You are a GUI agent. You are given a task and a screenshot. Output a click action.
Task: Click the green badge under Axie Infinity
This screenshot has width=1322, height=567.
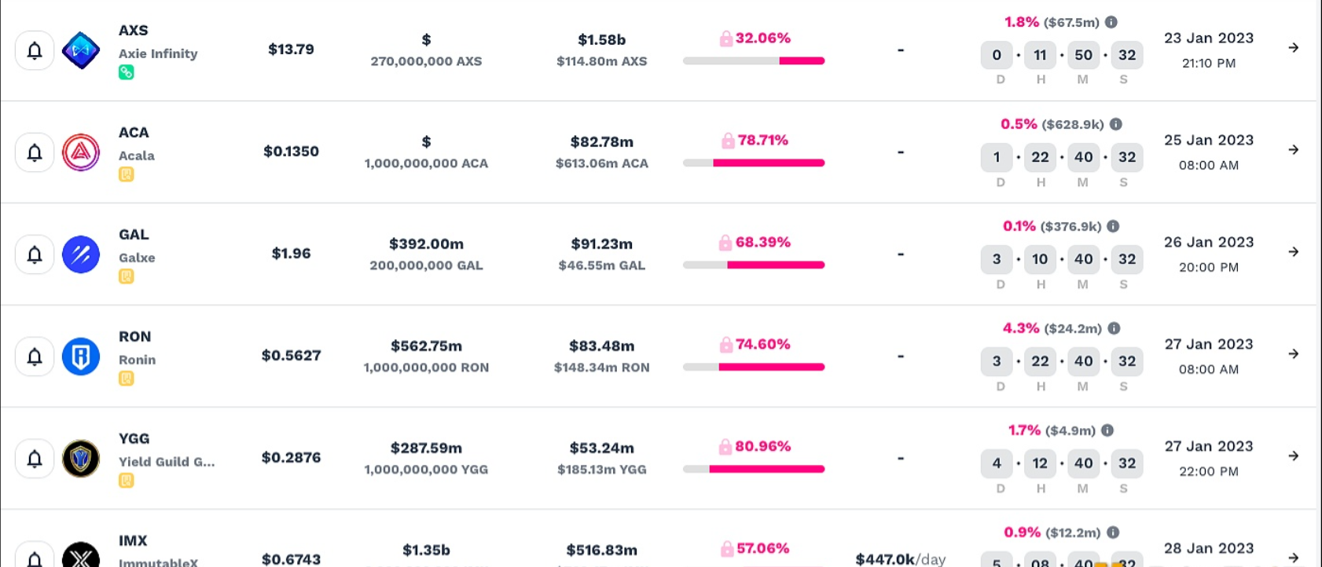(126, 72)
